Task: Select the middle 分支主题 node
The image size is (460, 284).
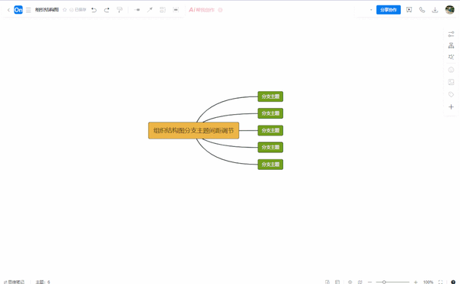Action: point(270,130)
